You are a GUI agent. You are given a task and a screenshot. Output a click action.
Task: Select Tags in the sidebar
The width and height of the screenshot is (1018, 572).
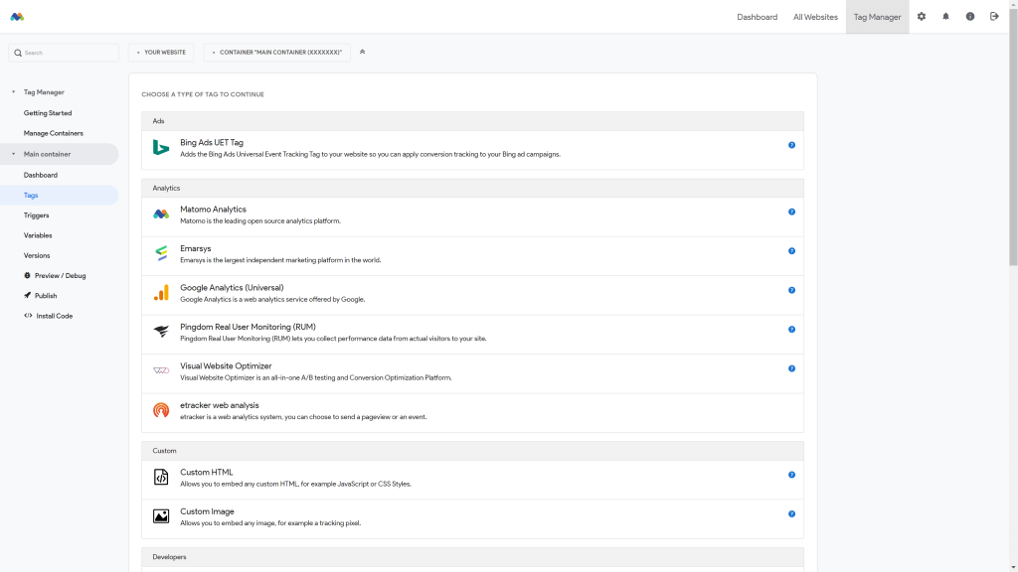coord(59,196)
